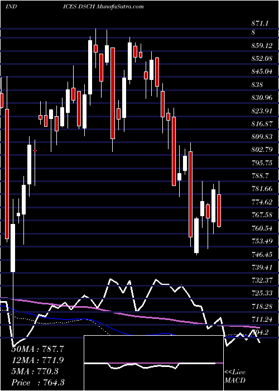Click the 50MA : 787.7 readout

point(37,349)
